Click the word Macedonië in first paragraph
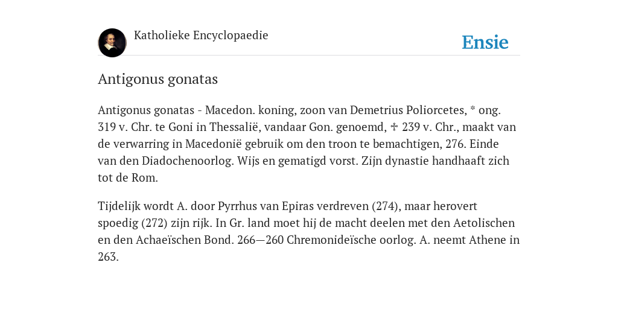 [214, 144]
